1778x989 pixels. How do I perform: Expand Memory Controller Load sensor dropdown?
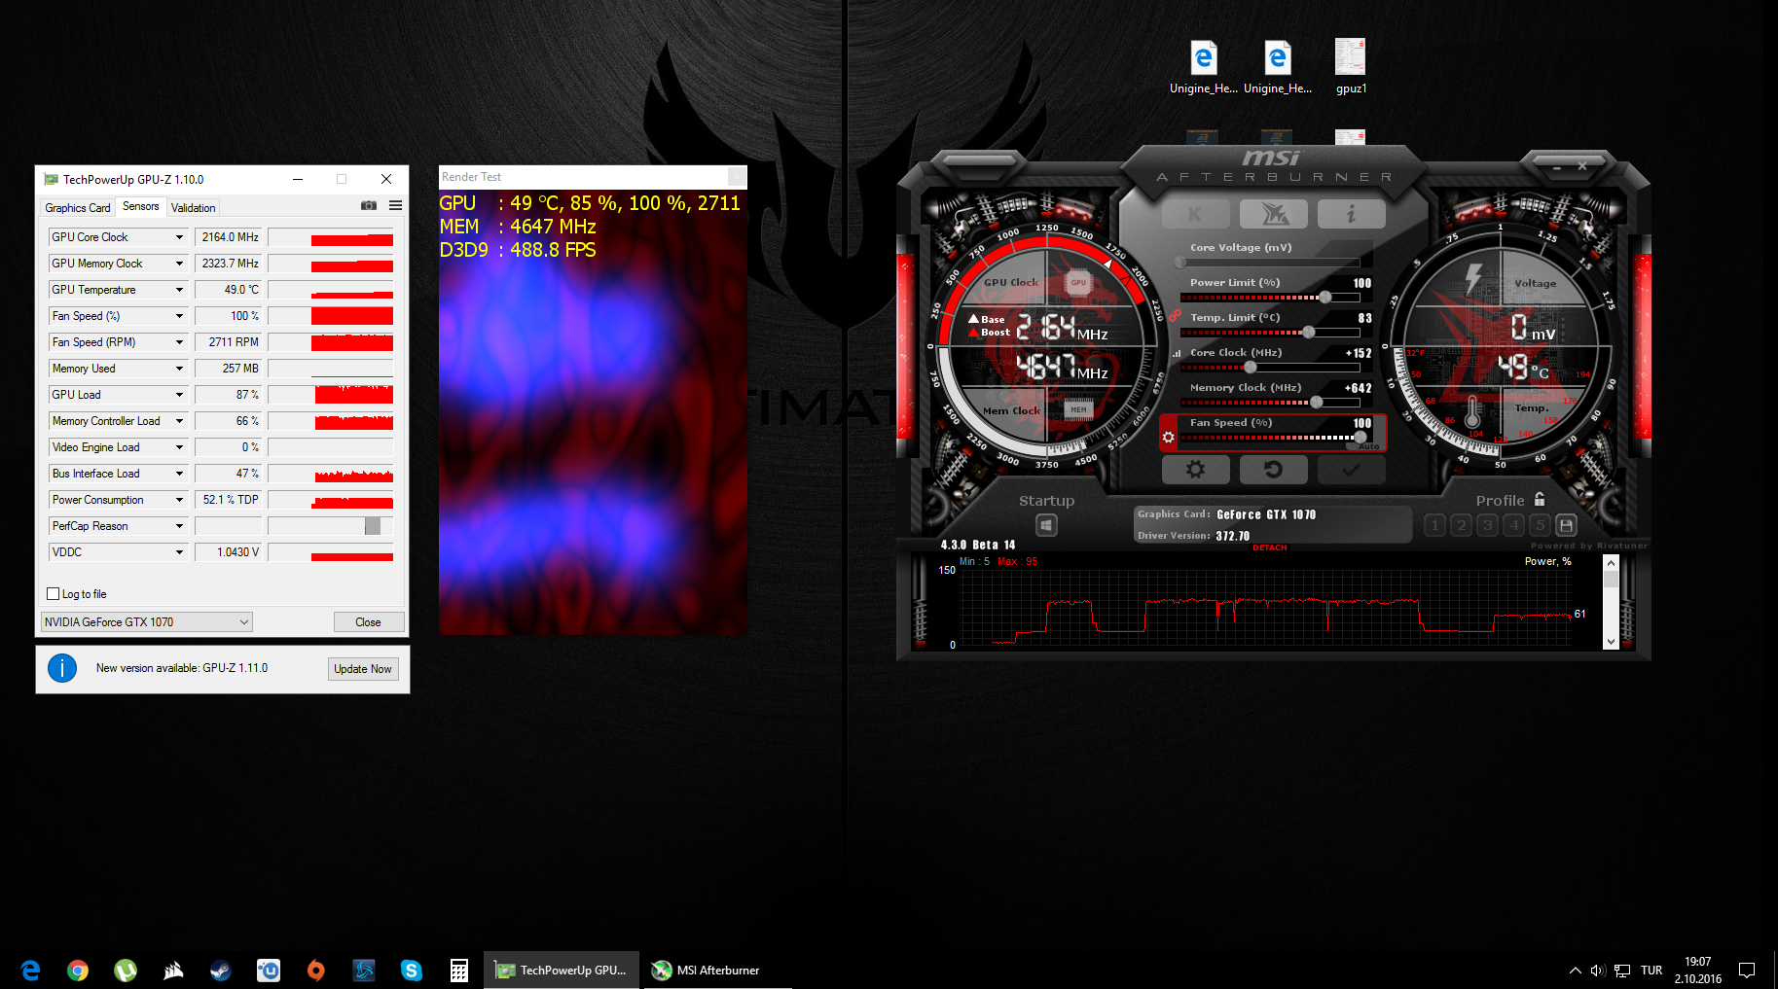[179, 421]
